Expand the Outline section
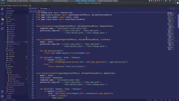The width and height of the screenshot is (179, 101). tap(9, 96)
